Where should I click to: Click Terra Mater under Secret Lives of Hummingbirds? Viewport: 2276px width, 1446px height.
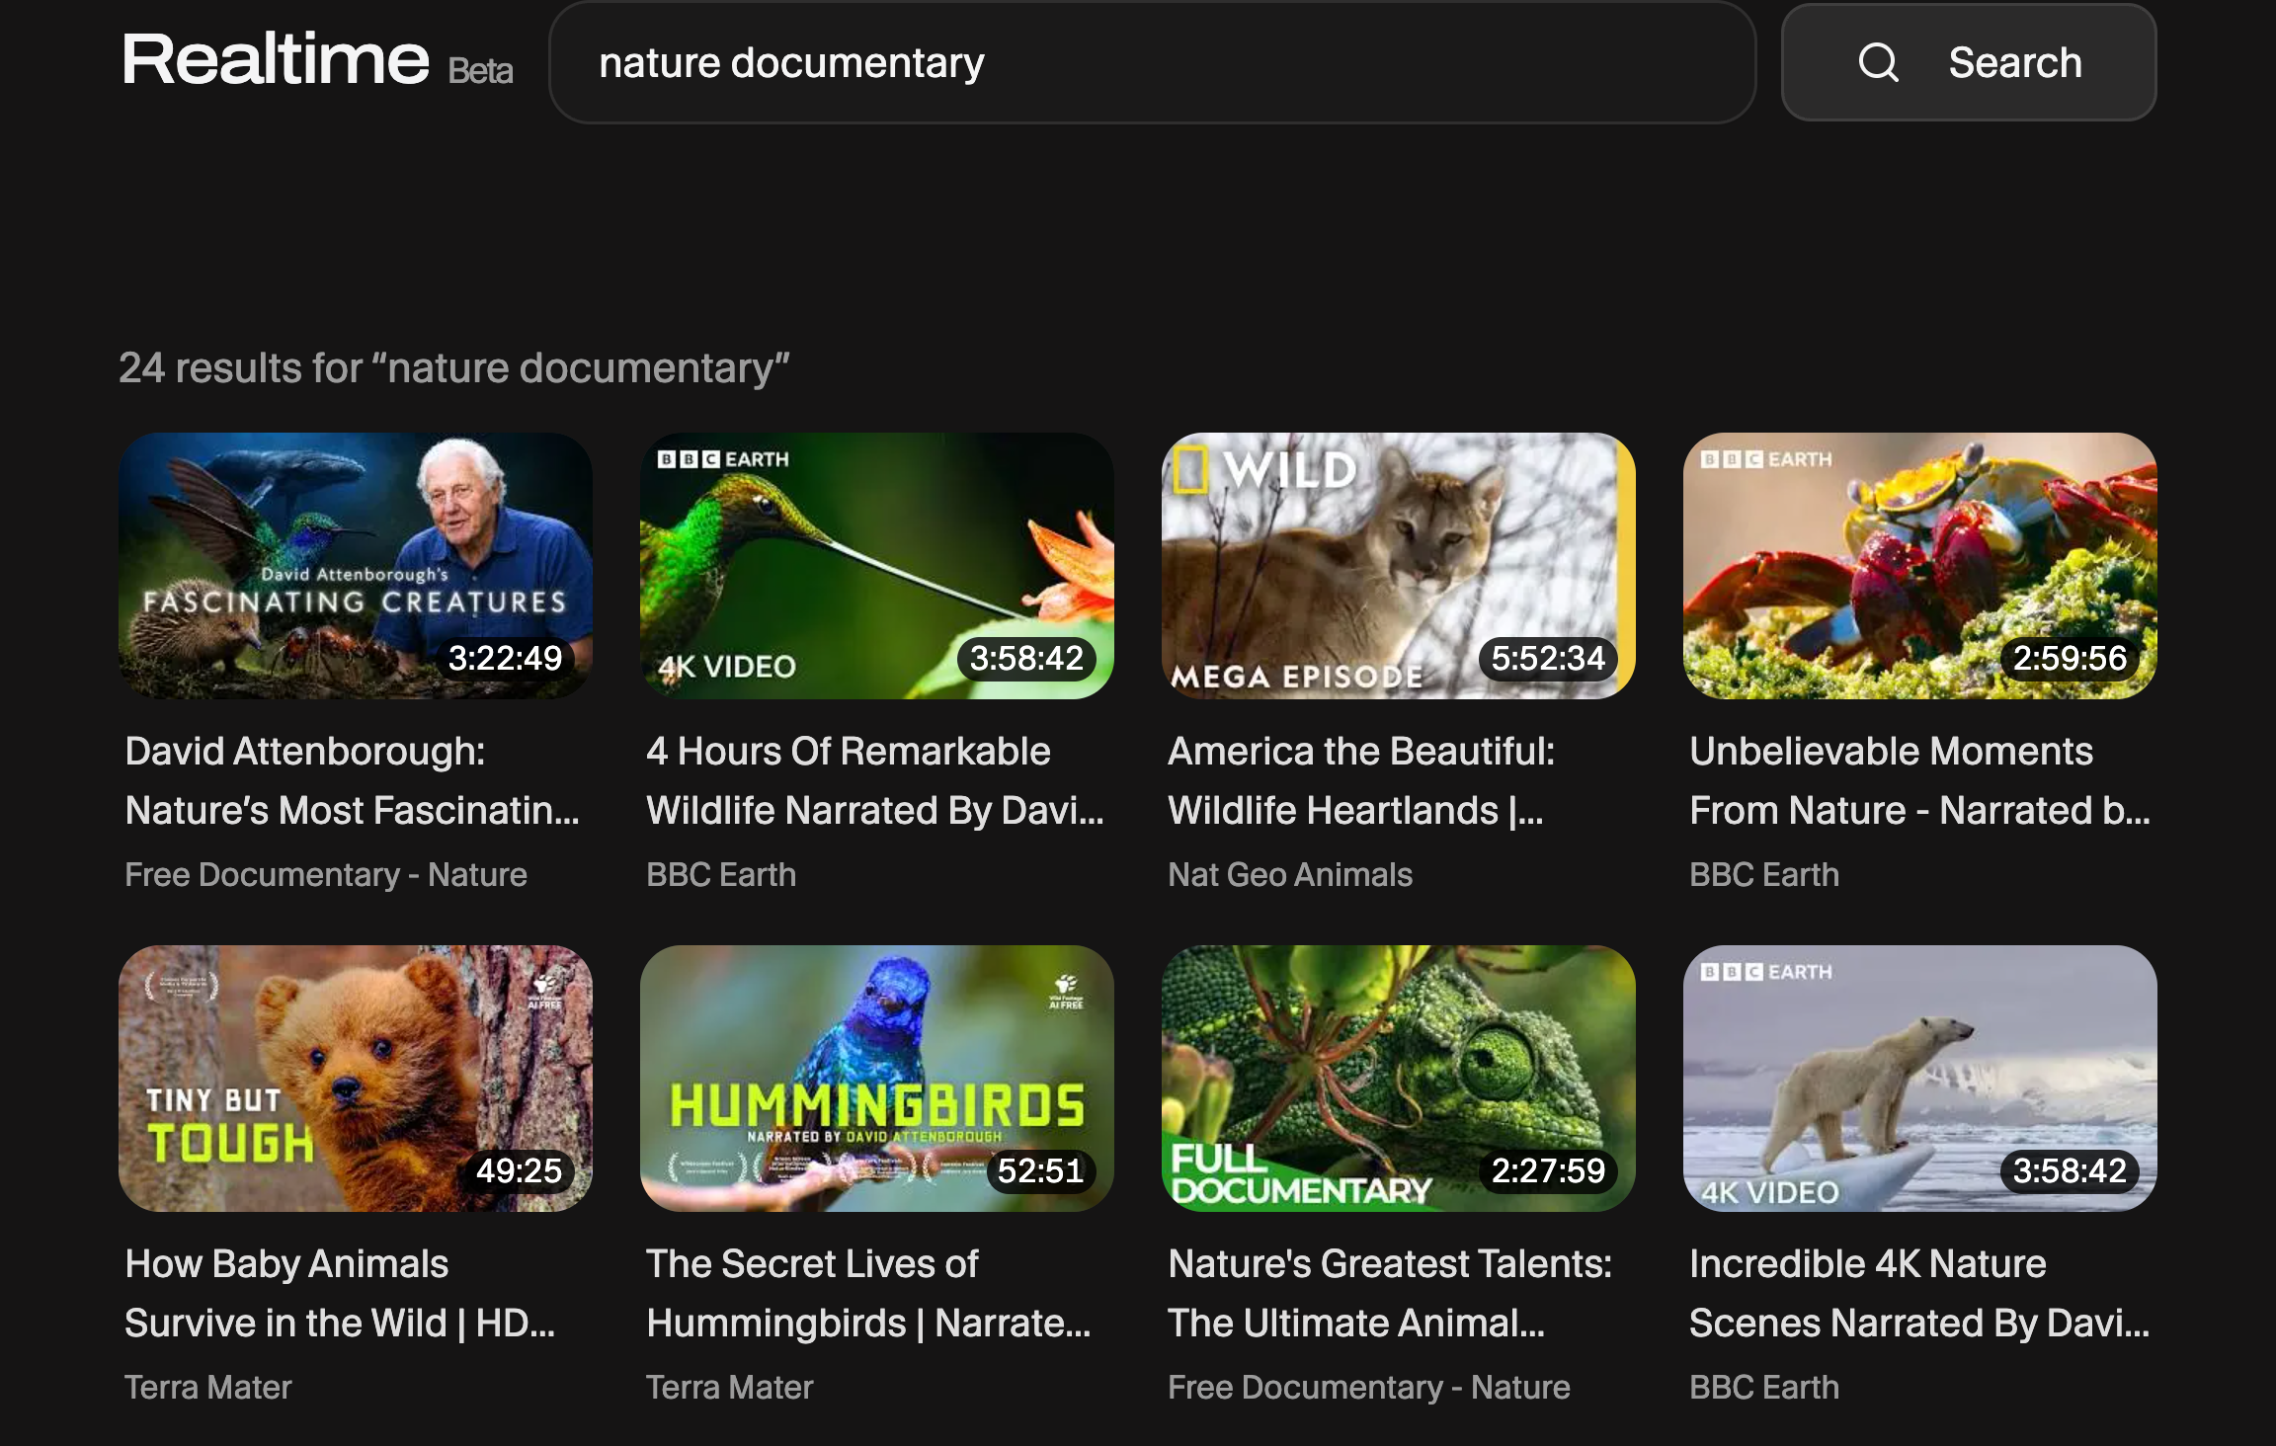click(730, 1387)
